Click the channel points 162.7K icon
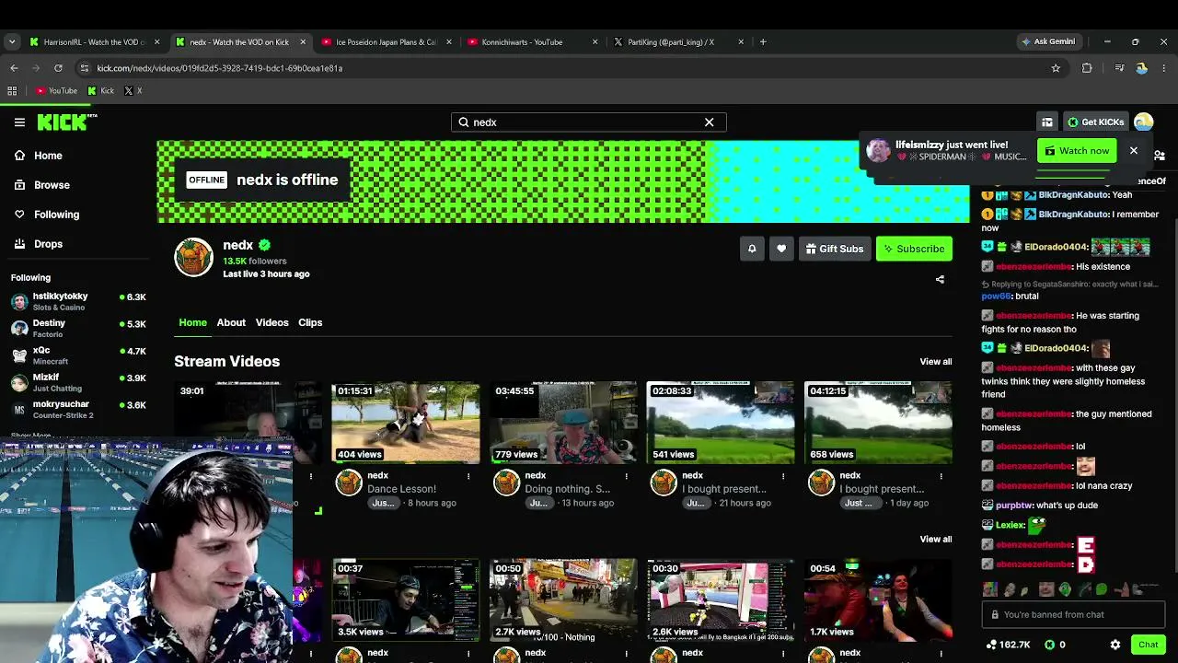 (x=991, y=645)
